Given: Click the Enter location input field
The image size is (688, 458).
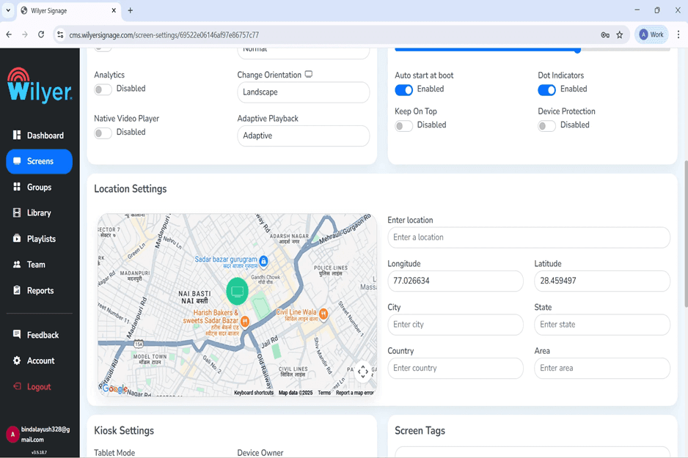Looking at the screenshot, I should pyautogui.click(x=528, y=237).
